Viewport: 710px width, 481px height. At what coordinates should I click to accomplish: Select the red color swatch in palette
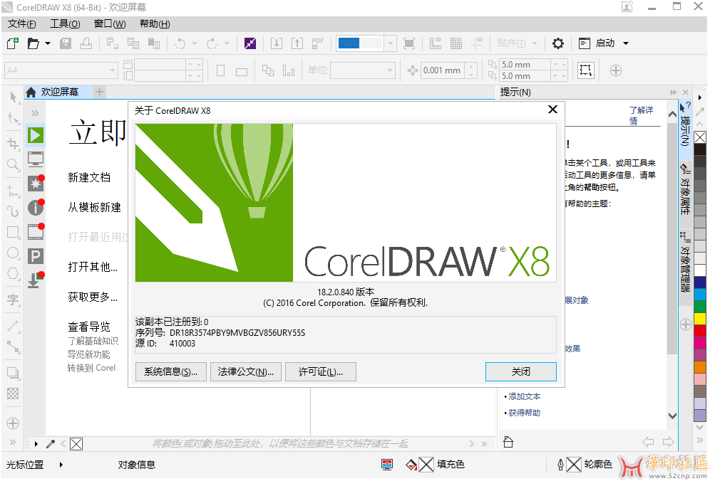click(x=700, y=330)
